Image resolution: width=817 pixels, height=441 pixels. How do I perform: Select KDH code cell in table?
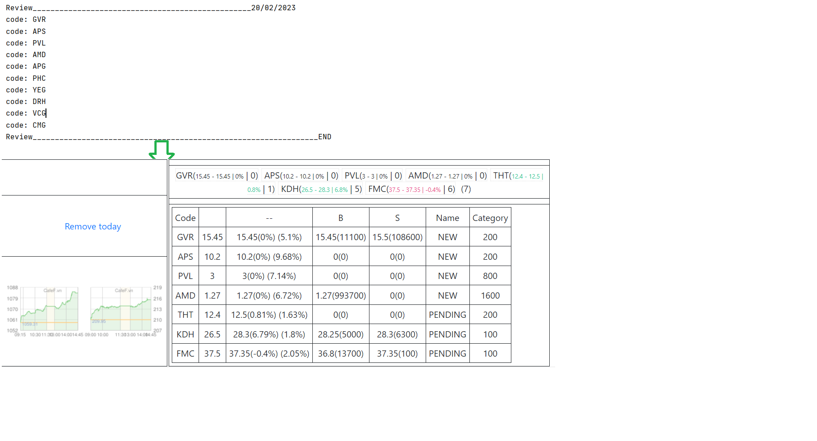pos(186,334)
